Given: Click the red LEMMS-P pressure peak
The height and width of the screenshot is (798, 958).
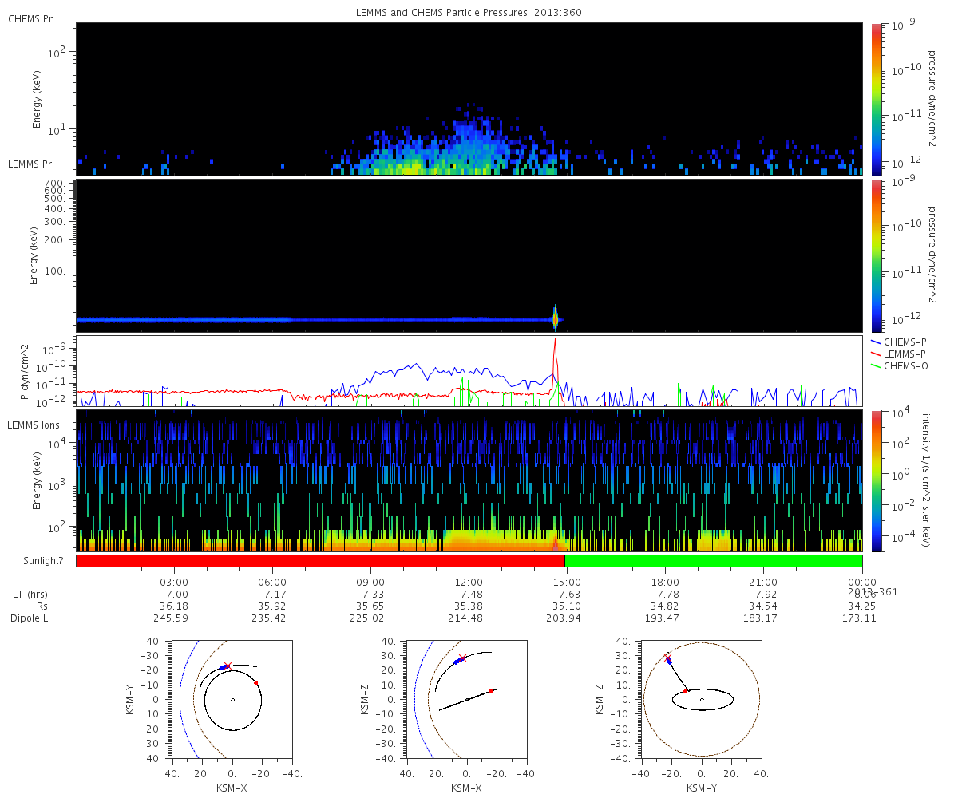Looking at the screenshot, I should (555, 342).
